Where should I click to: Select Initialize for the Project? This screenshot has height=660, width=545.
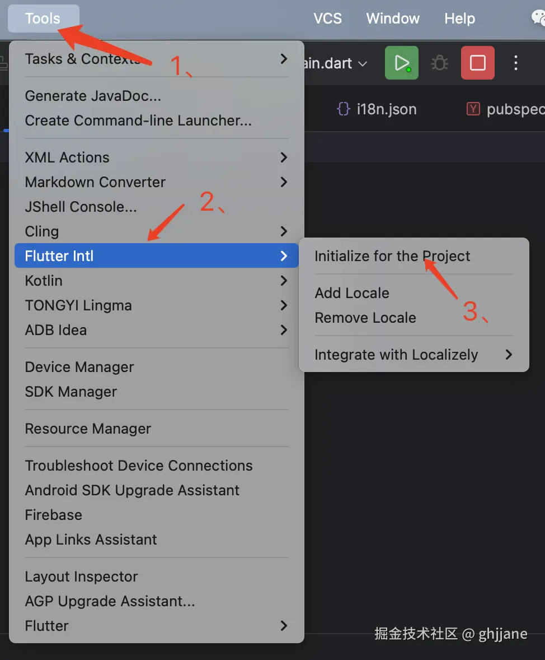point(392,256)
